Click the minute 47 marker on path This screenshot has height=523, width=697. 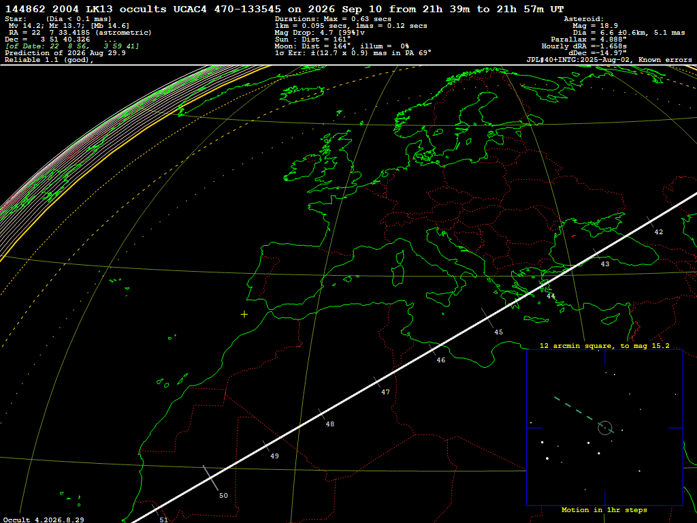tap(385, 392)
